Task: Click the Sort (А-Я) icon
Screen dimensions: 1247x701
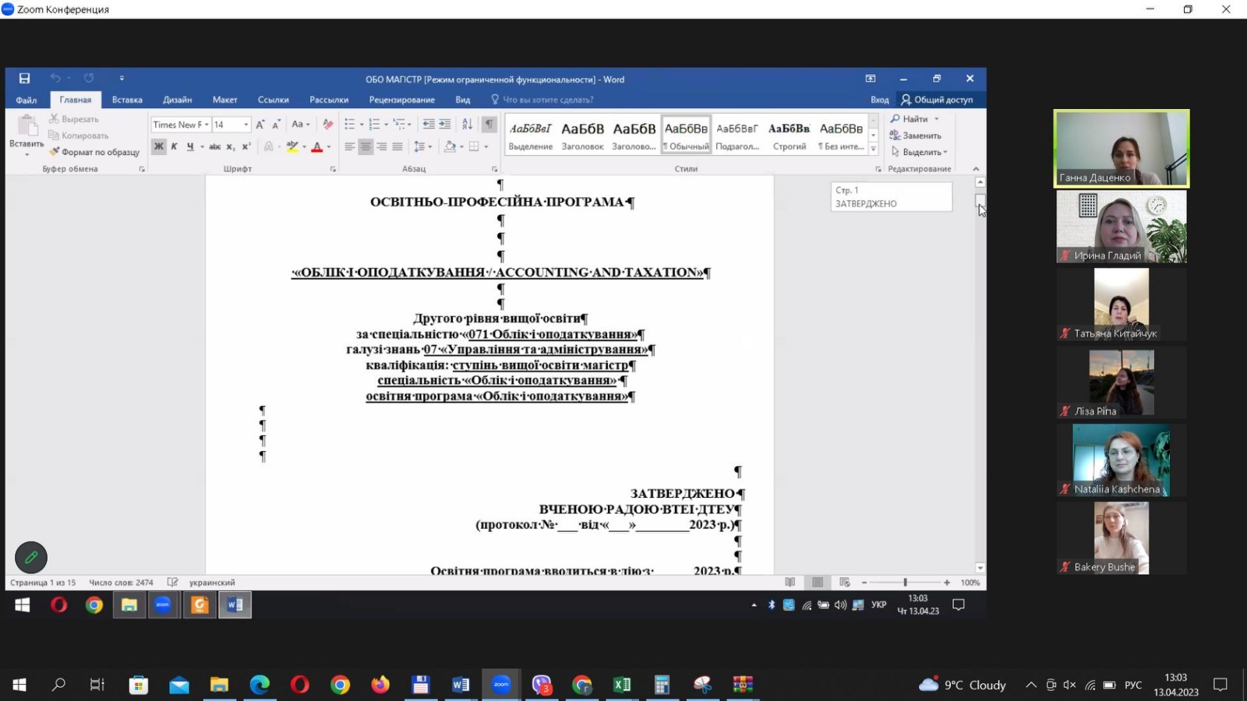Action: click(467, 125)
